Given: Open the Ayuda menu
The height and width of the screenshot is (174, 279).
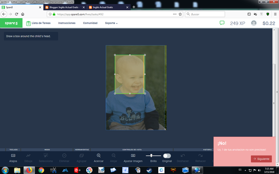Looking at the screenshot, I should [x=70, y=2].
